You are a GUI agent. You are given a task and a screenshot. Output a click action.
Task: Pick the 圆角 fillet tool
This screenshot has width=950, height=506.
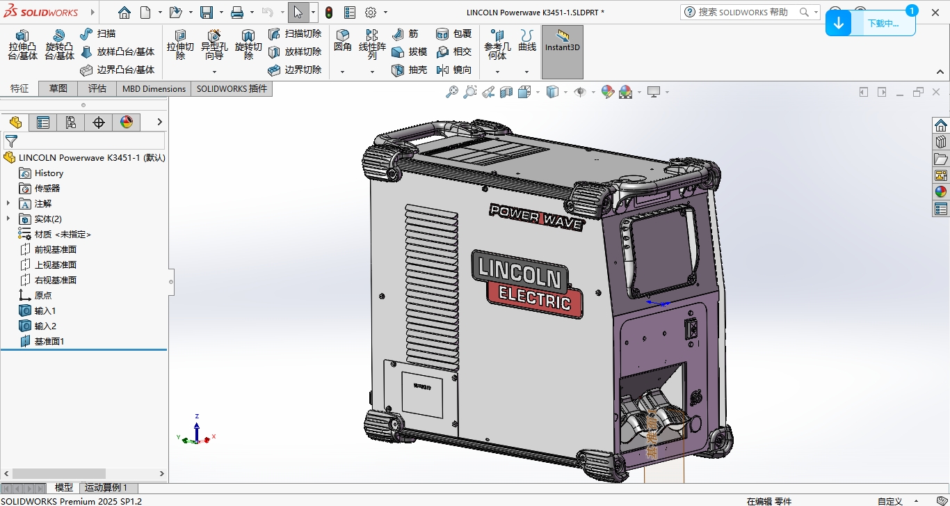[343, 41]
